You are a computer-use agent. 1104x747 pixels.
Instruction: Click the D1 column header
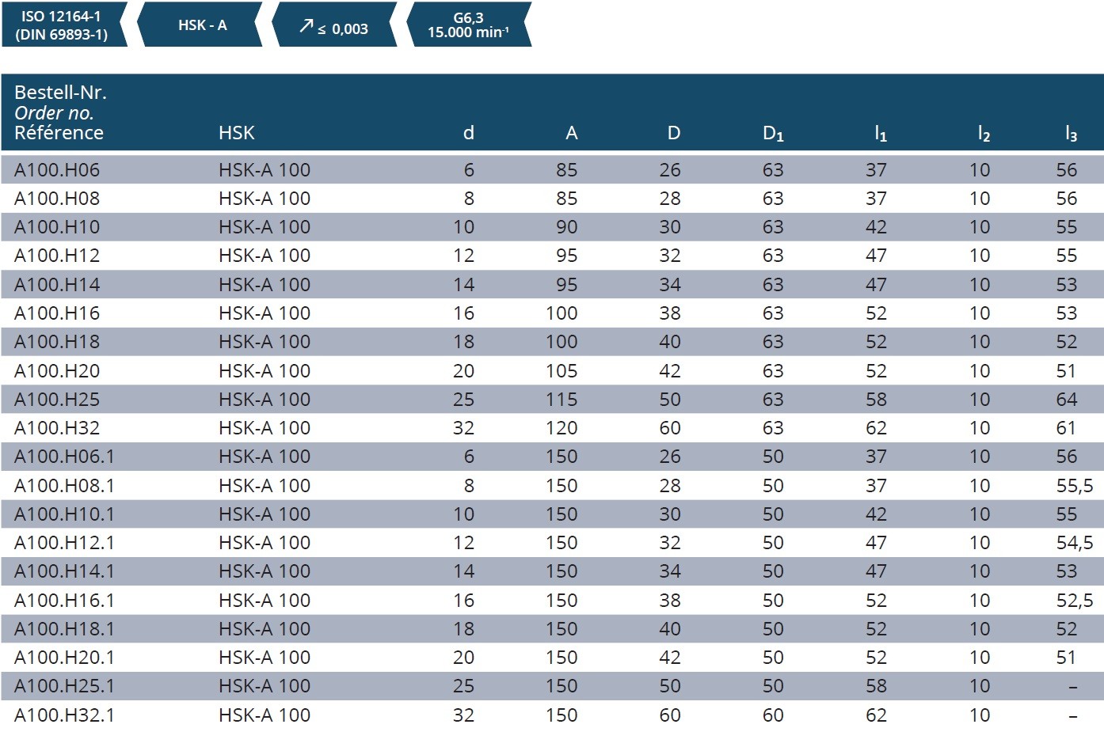pos(773,134)
